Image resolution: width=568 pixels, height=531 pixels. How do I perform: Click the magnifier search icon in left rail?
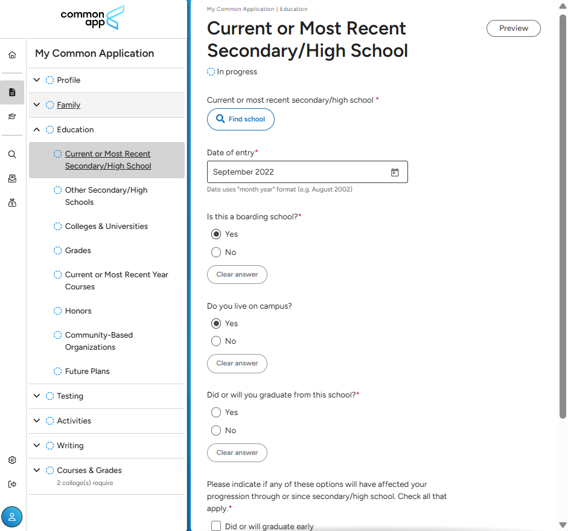pyautogui.click(x=12, y=154)
